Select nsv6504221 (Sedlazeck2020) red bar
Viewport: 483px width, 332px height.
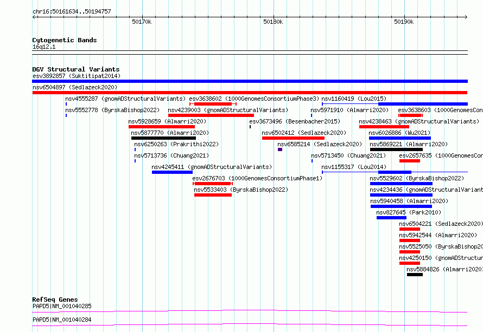pos(410,229)
